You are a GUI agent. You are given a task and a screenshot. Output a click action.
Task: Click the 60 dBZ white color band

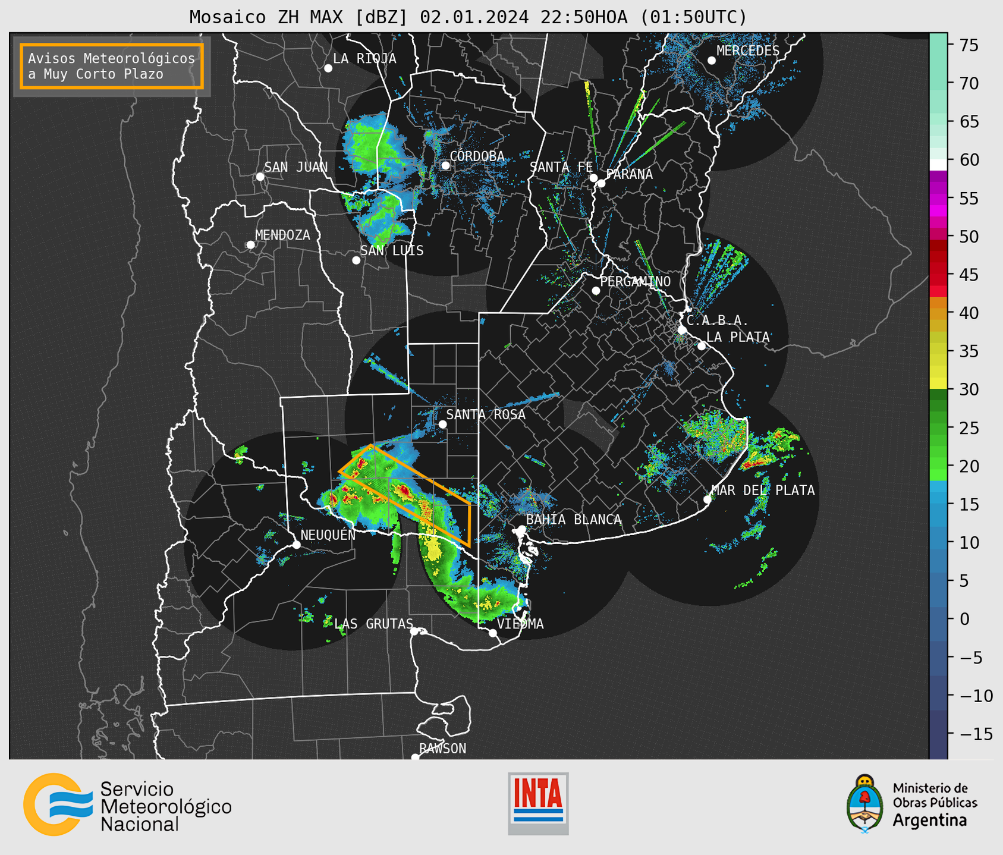tap(938, 165)
